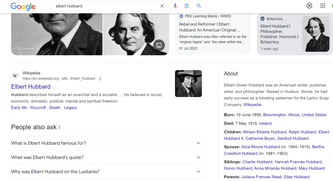Expand 'Why was Elbert Hubbard on the Lusitania?'

107,172
